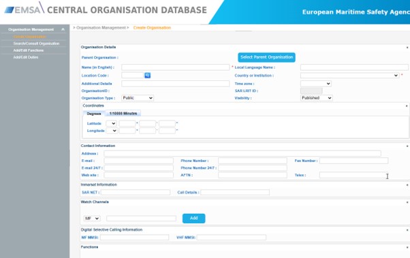Collapse the Digital Selective Calling Information panel
The height and width of the screenshot is (258, 410).
407,230
